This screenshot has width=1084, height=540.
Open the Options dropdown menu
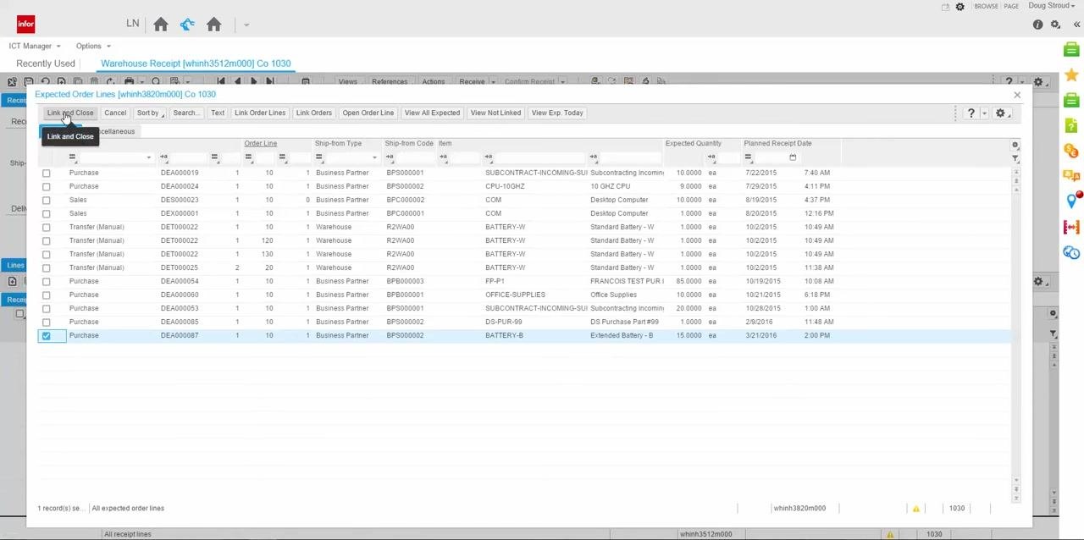93,46
